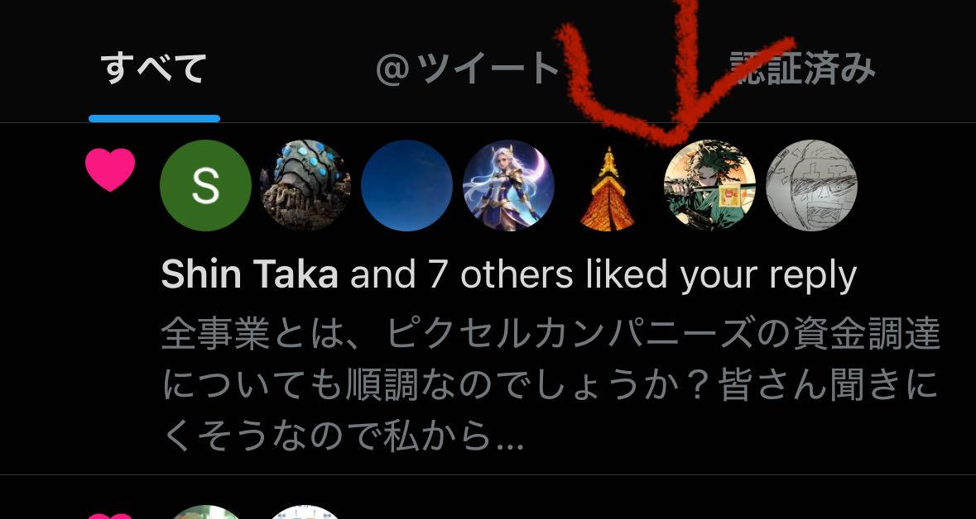Viewport: 976px width, 519px height.
Task: Open the dark blue night sky avatar
Action: click(x=406, y=185)
